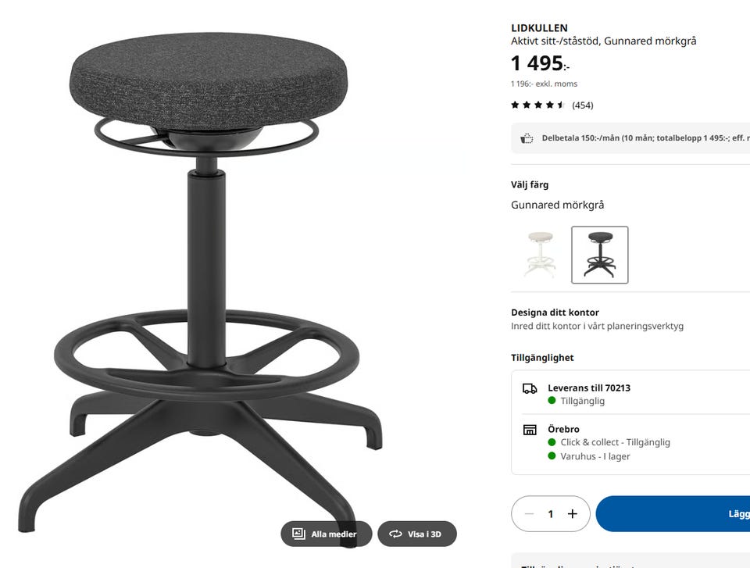Open Alla medier image gallery

[327, 534]
